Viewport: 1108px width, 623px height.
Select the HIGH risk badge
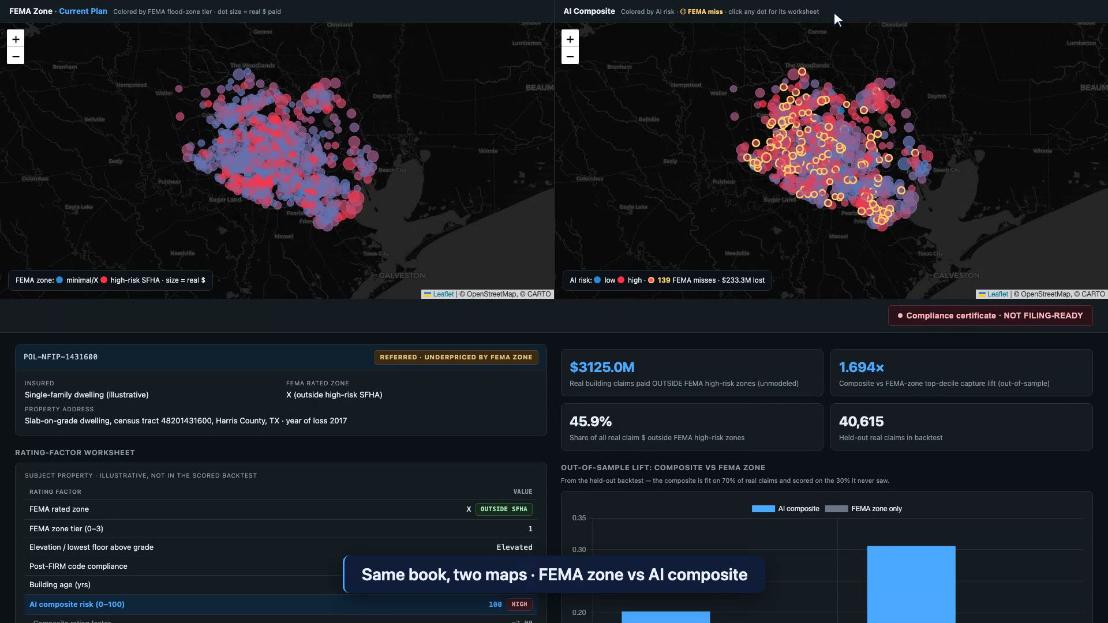(519, 604)
